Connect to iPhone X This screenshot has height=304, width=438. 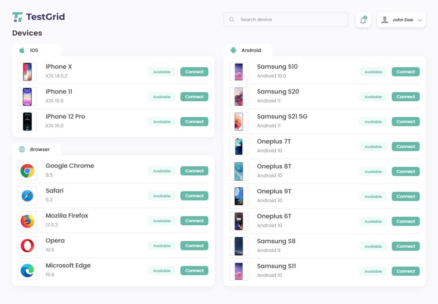194,72
